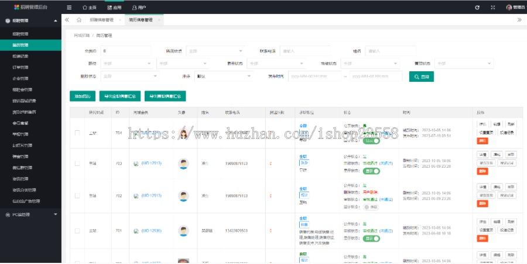This screenshot has height=264, width=527.
Task: Close the 简历信息管理 tab
Action: pyautogui.click(x=159, y=20)
